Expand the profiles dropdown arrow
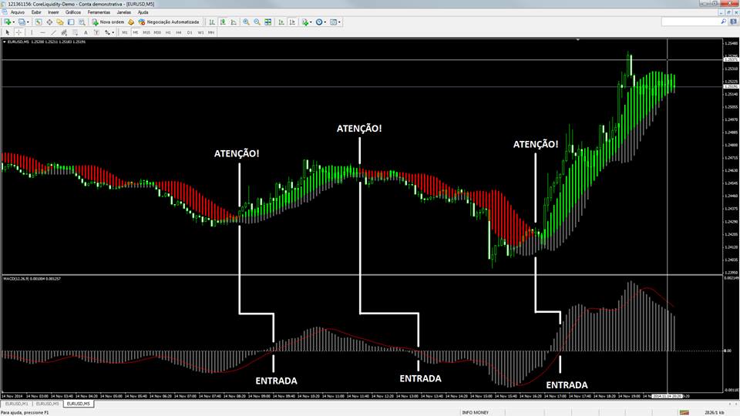The image size is (740, 416). 28,22
